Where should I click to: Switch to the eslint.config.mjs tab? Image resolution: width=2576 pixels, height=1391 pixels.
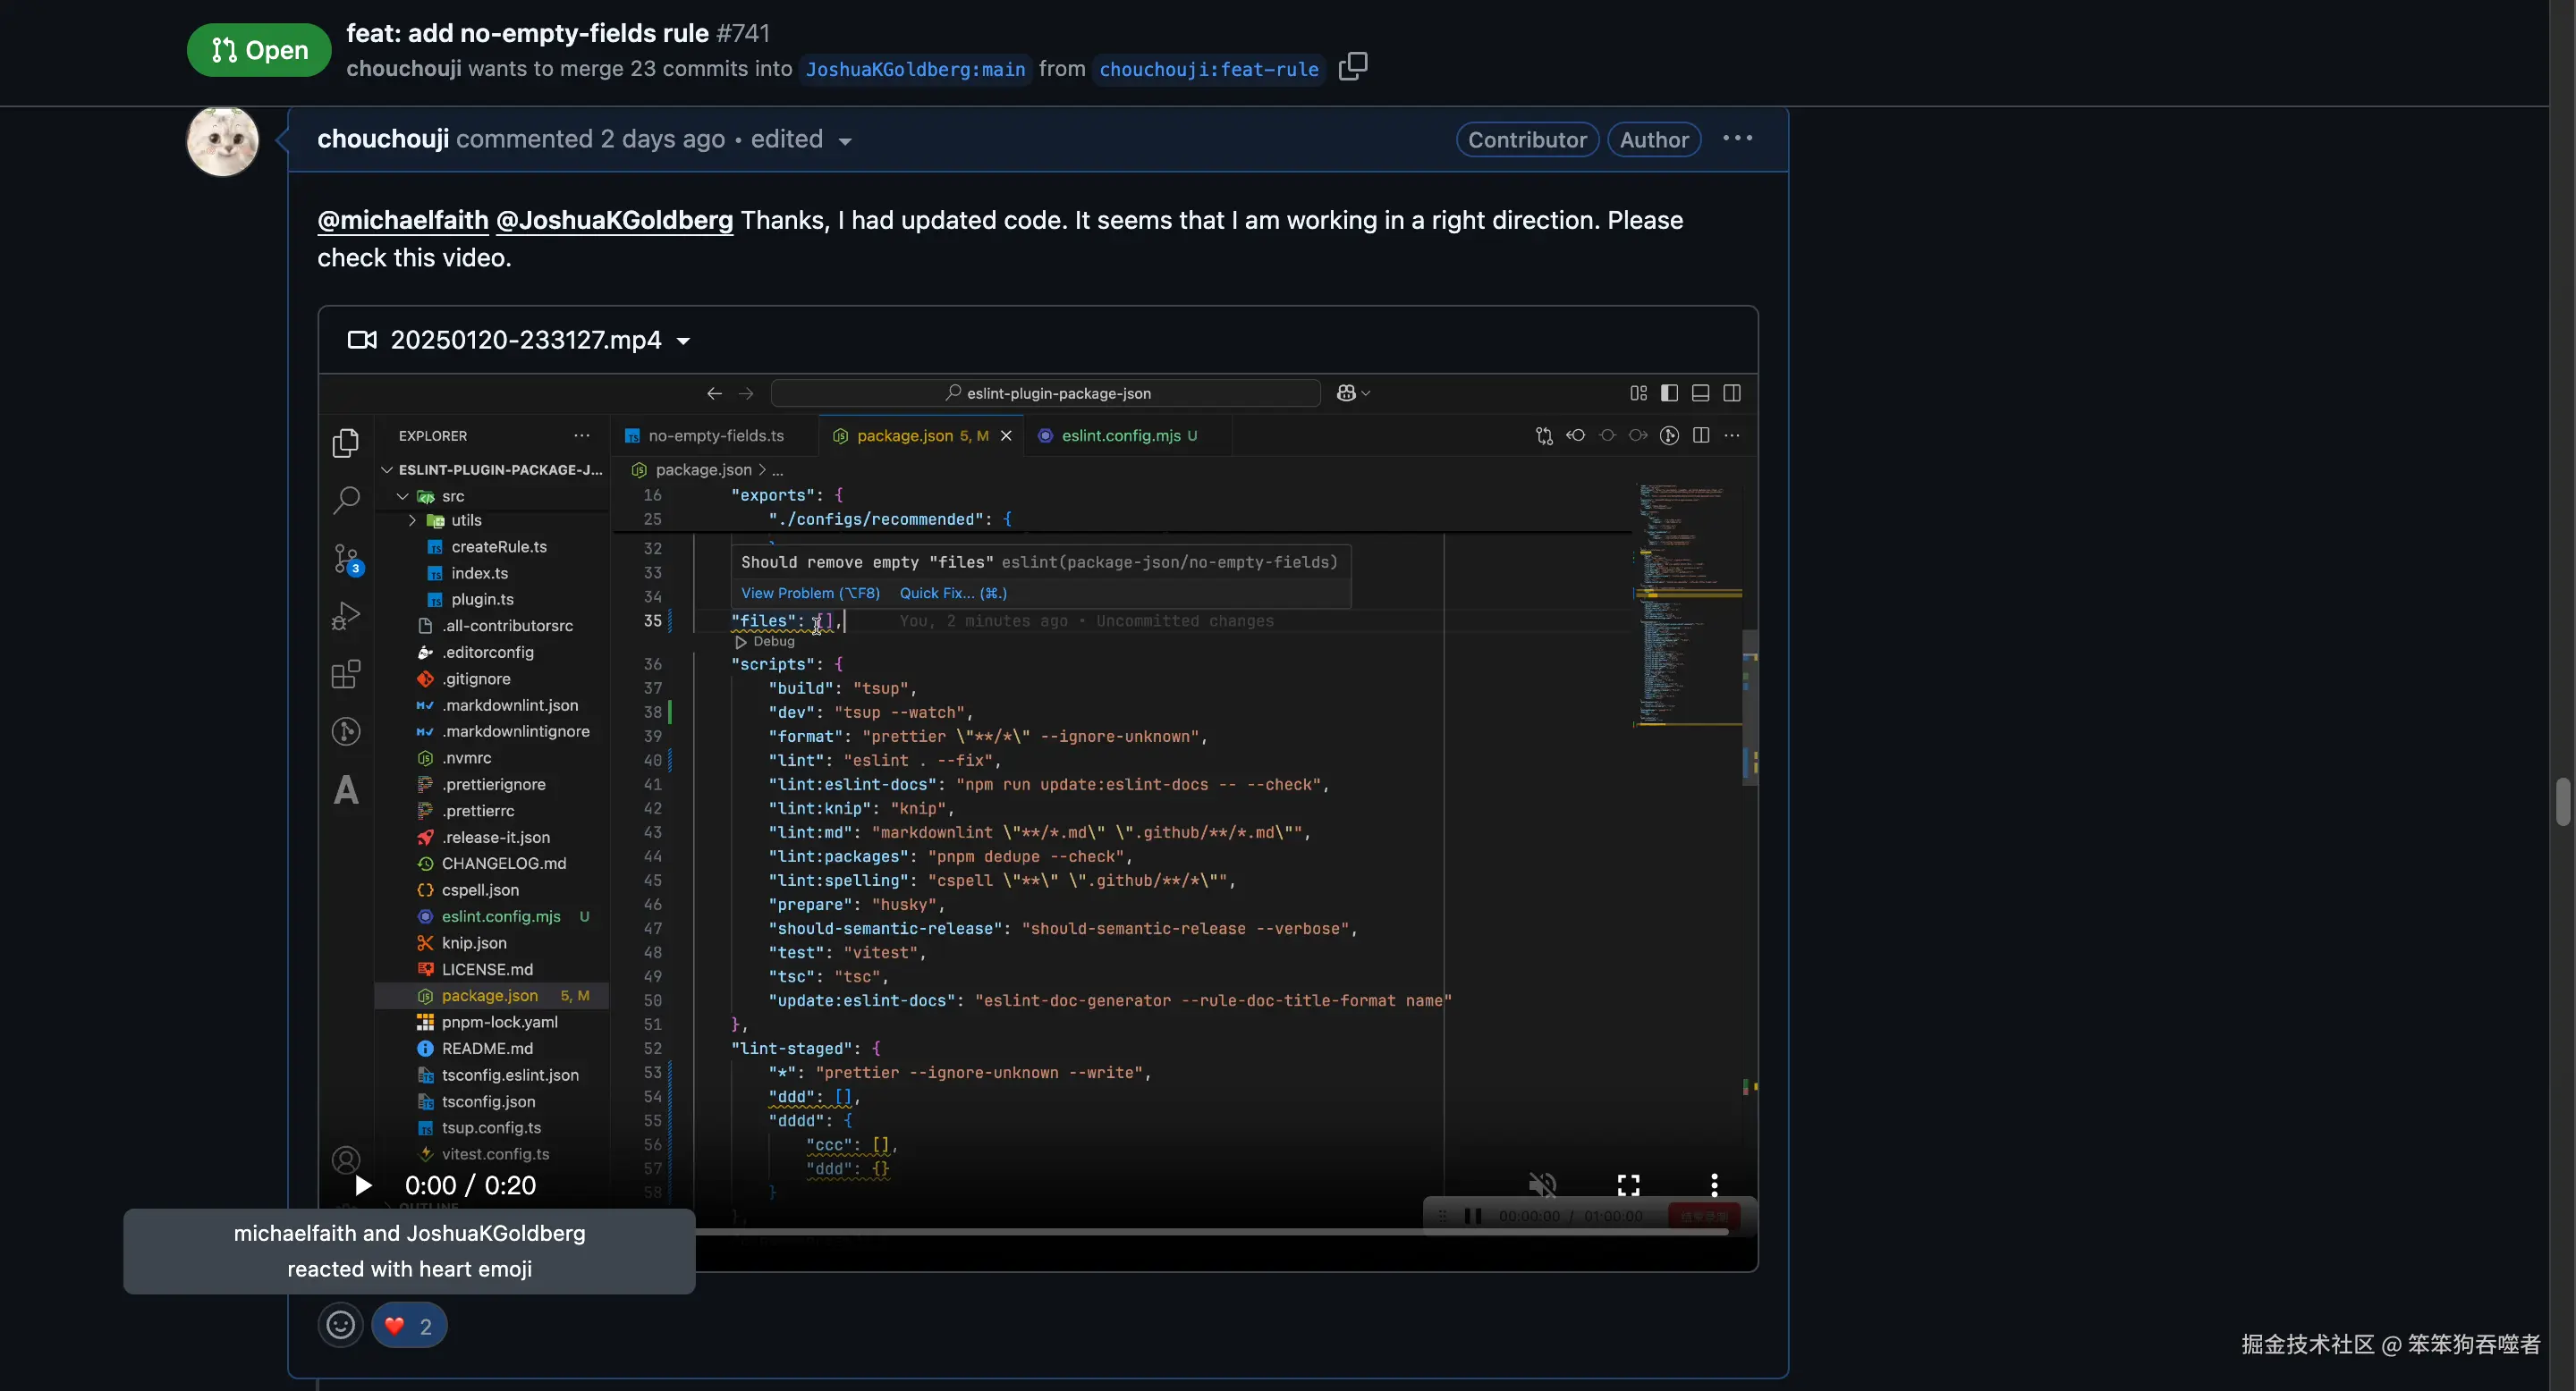pos(1120,435)
